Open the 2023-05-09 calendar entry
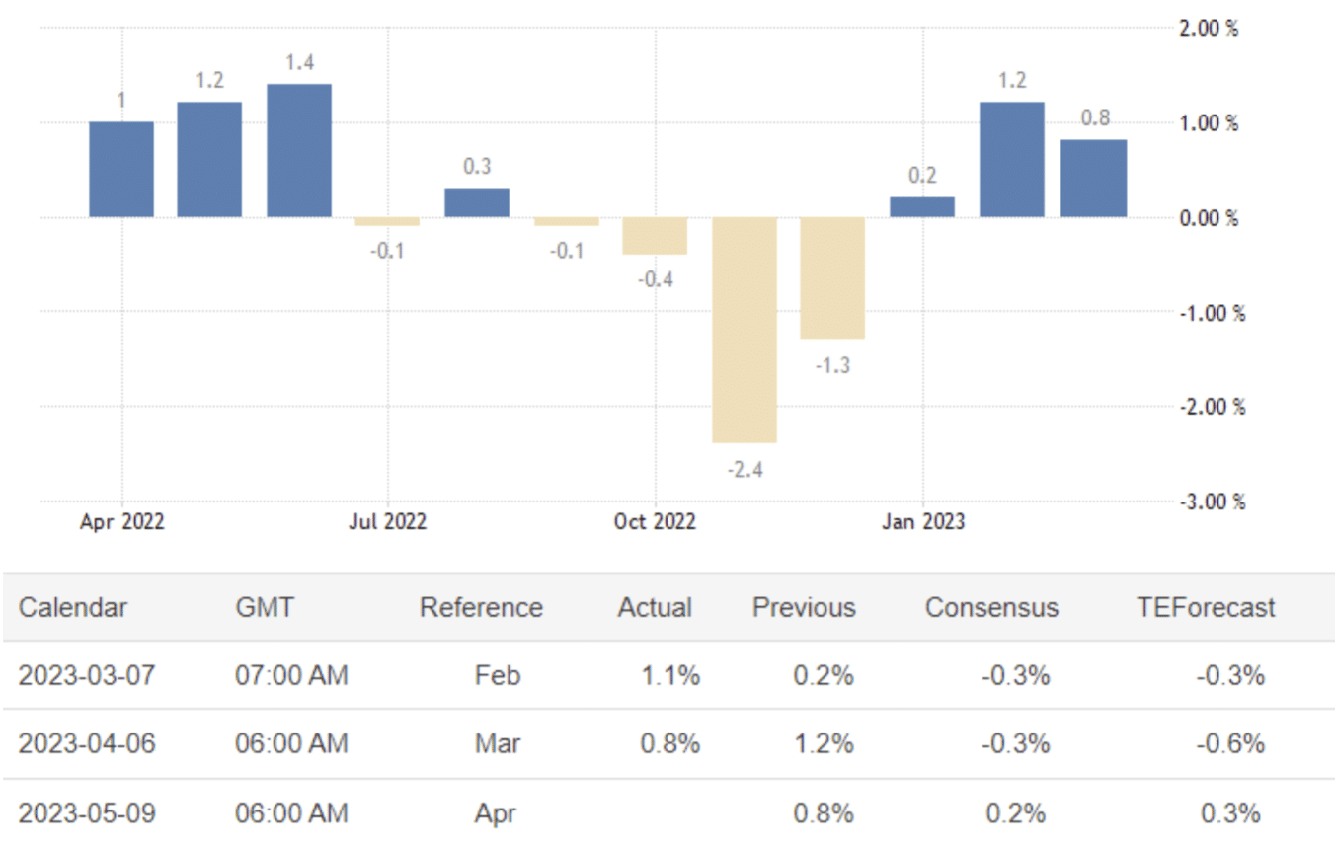Viewport: 1335px width, 849px height. click(87, 813)
